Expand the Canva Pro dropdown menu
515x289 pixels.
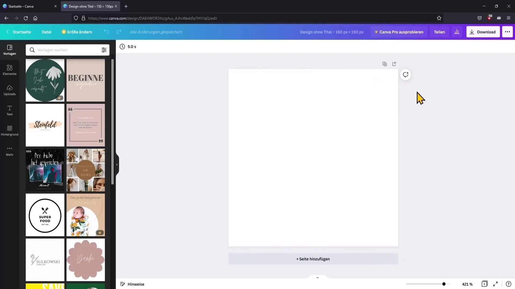pos(399,32)
